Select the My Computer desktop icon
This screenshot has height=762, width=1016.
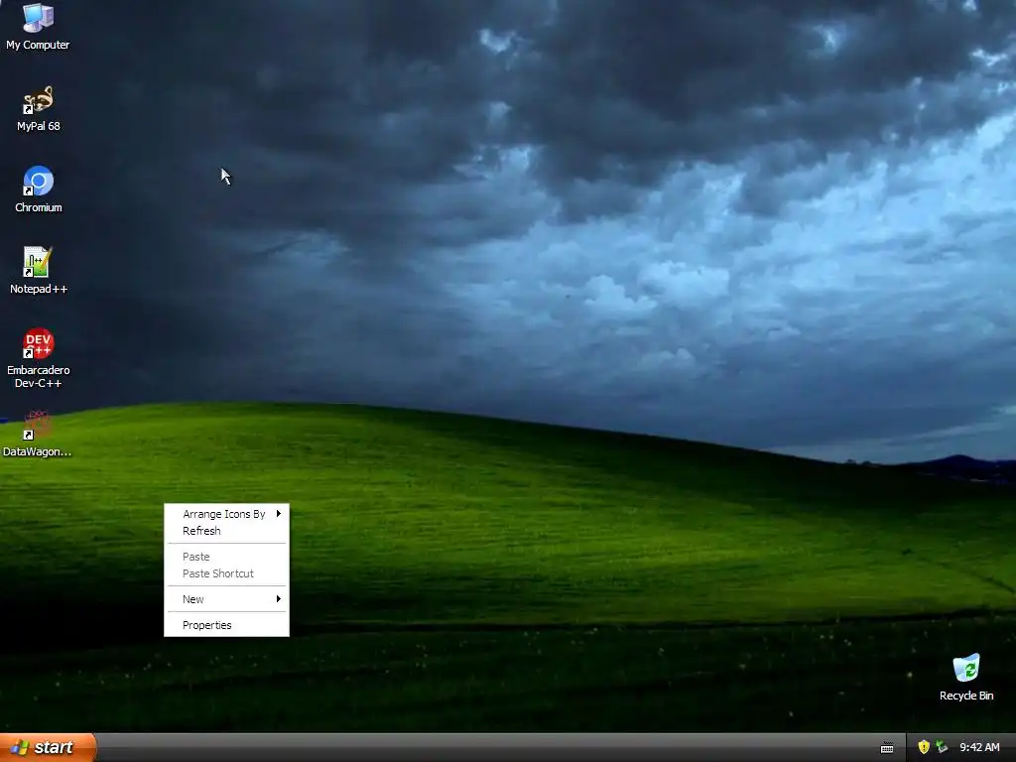click(x=38, y=26)
